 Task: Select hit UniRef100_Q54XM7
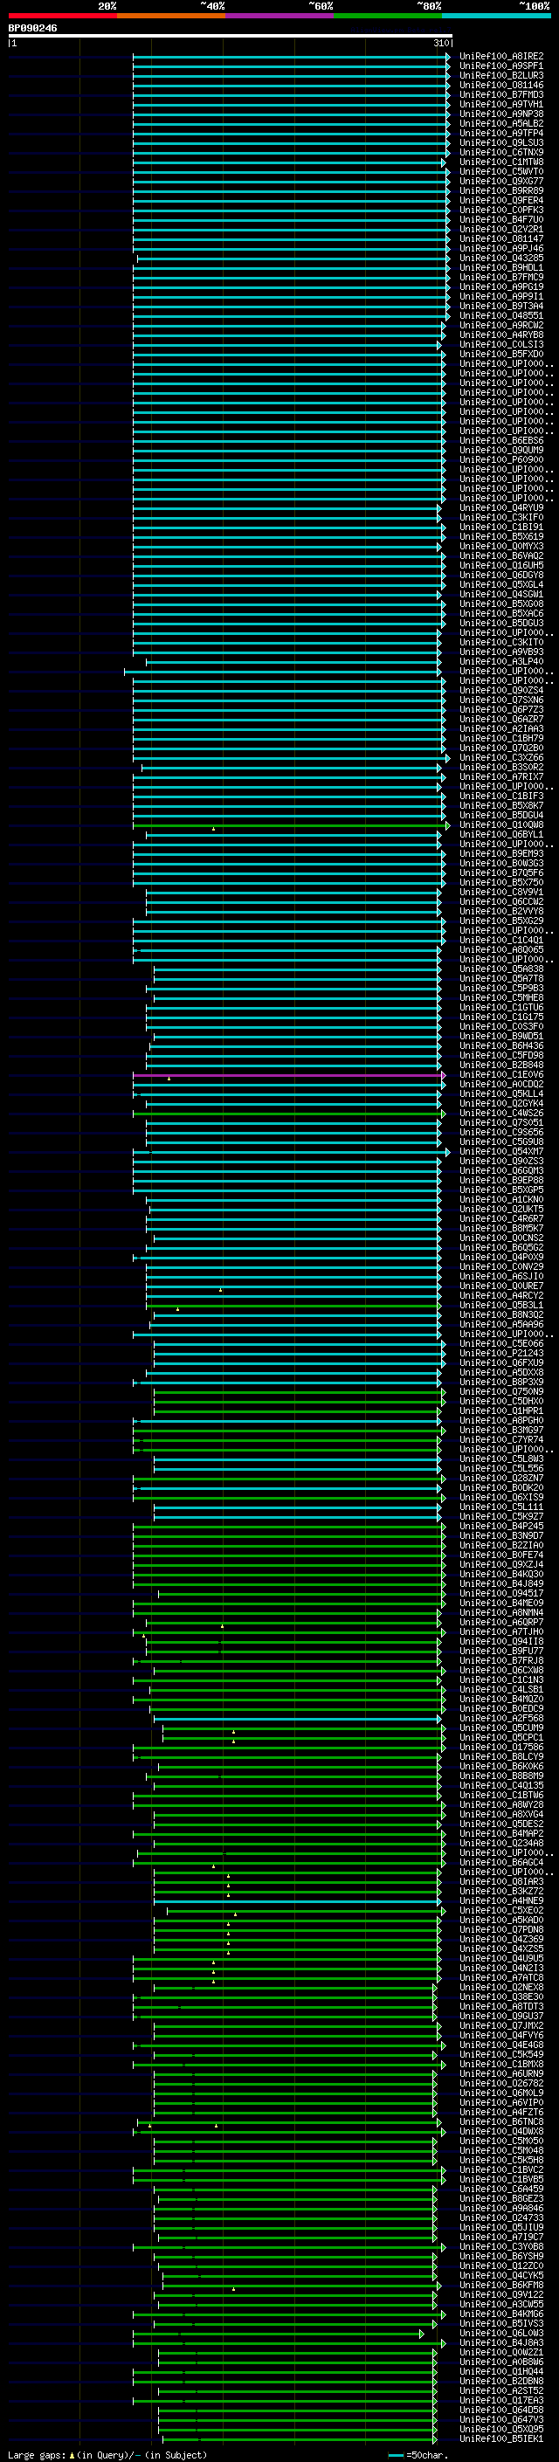[501, 1152]
